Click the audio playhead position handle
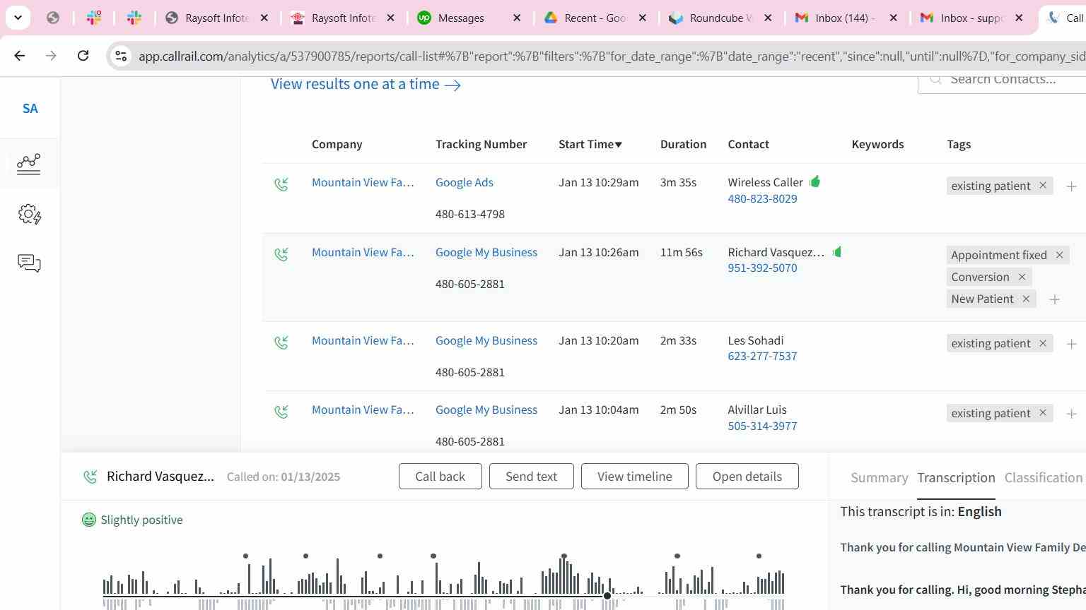The height and width of the screenshot is (610, 1086). click(x=607, y=596)
